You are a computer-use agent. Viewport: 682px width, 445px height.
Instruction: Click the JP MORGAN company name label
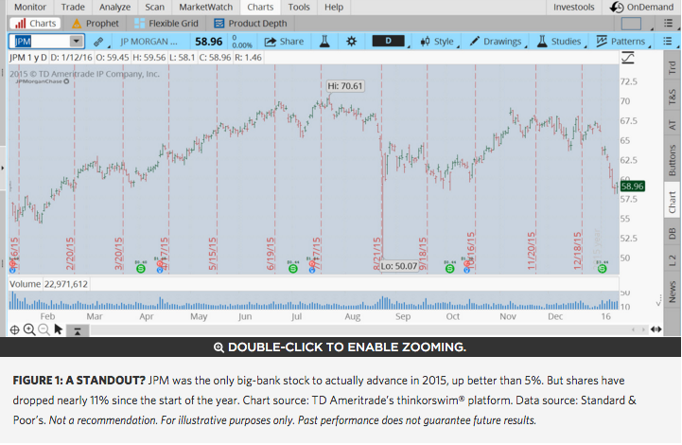pyautogui.click(x=149, y=42)
